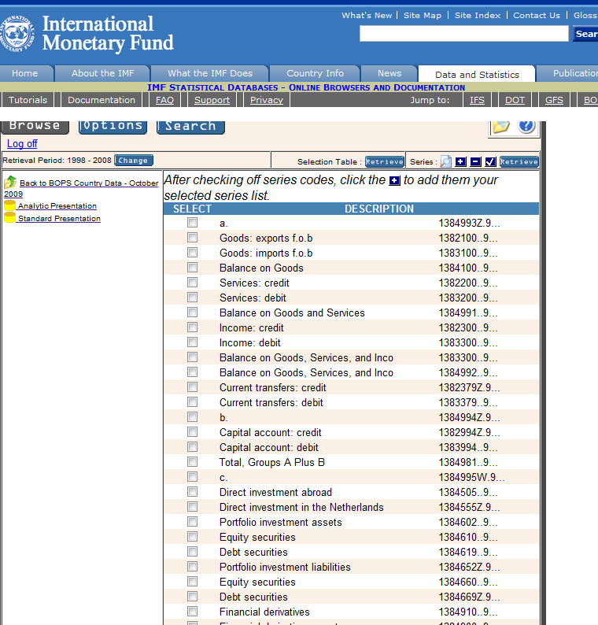598x625 pixels.
Task: Click the Series magnifier preview icon
Action: (446, 161)
